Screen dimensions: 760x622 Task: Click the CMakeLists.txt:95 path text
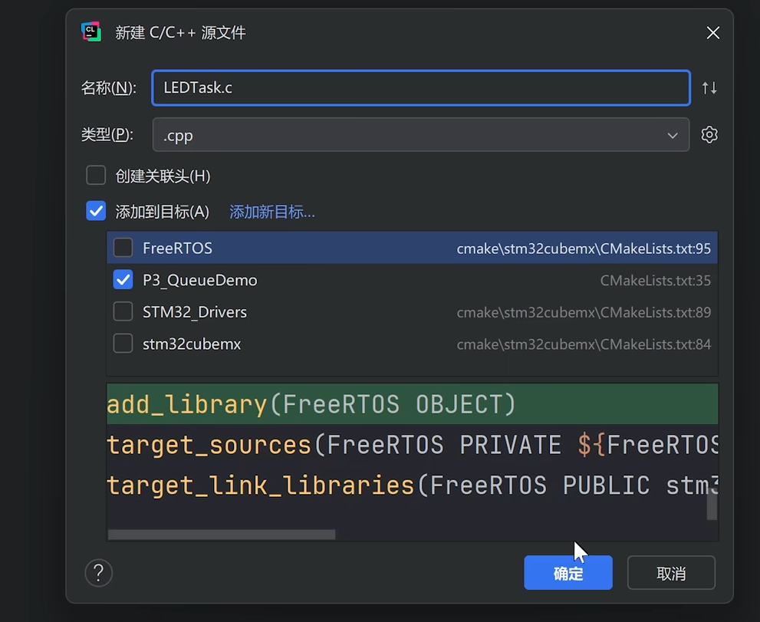coord(584,248)
